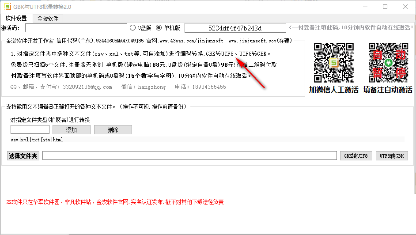Convert files with UTF8转GBK button
416x235 pixels.
pos(392,155)
